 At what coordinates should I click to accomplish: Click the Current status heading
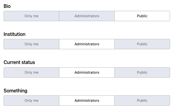[19, 62]
